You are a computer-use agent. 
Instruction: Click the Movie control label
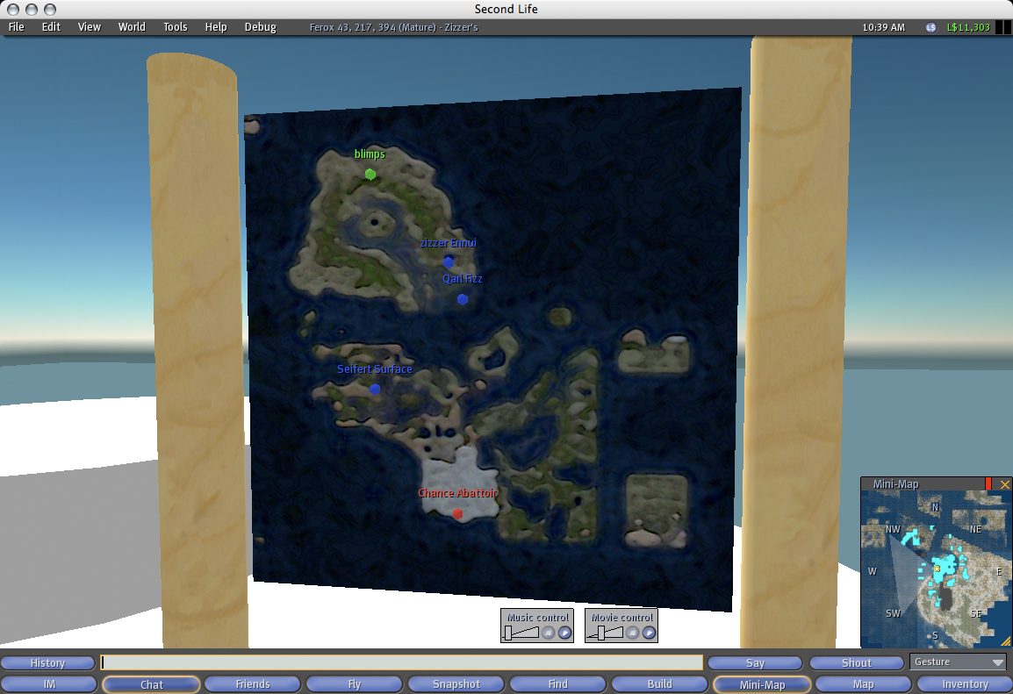click(622, 617)
